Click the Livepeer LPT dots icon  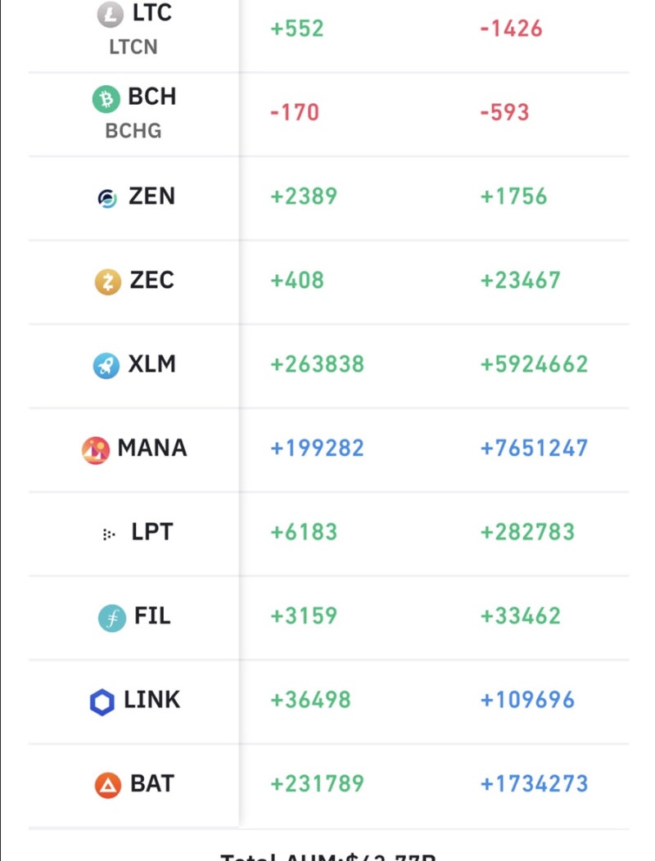[109, 534]
